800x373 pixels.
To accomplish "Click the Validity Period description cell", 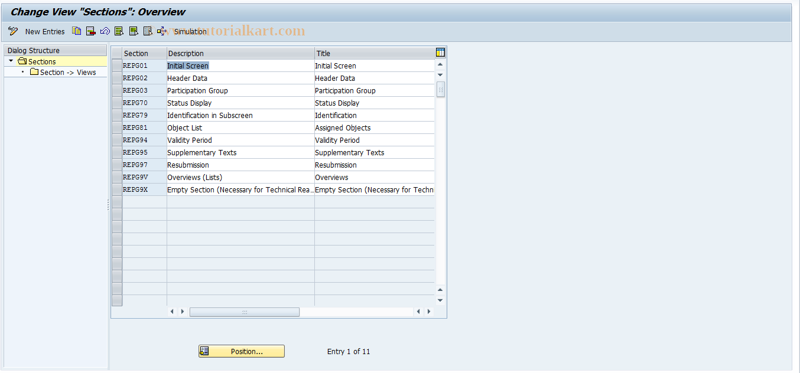I will coord(240,140).
